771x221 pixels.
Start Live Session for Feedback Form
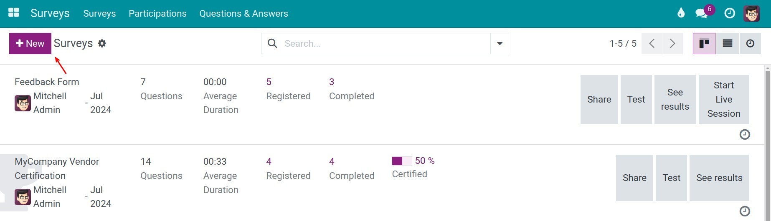[724, 99]
